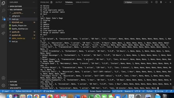Click the feedback icon in status bar
Image resolution: width=174 pixels, height=98 pixels.
click(167, 91)
